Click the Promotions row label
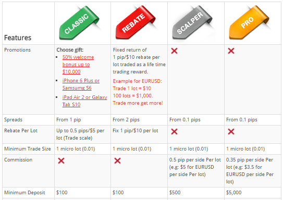283x200 pixels. 17,50
